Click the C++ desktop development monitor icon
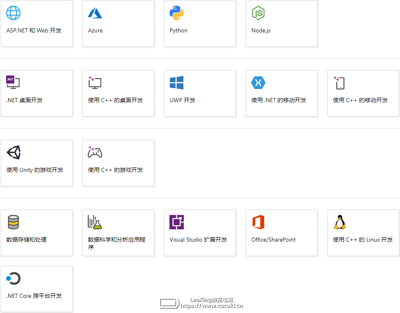This screenshot has height=313, width=400. pos(95,82)
